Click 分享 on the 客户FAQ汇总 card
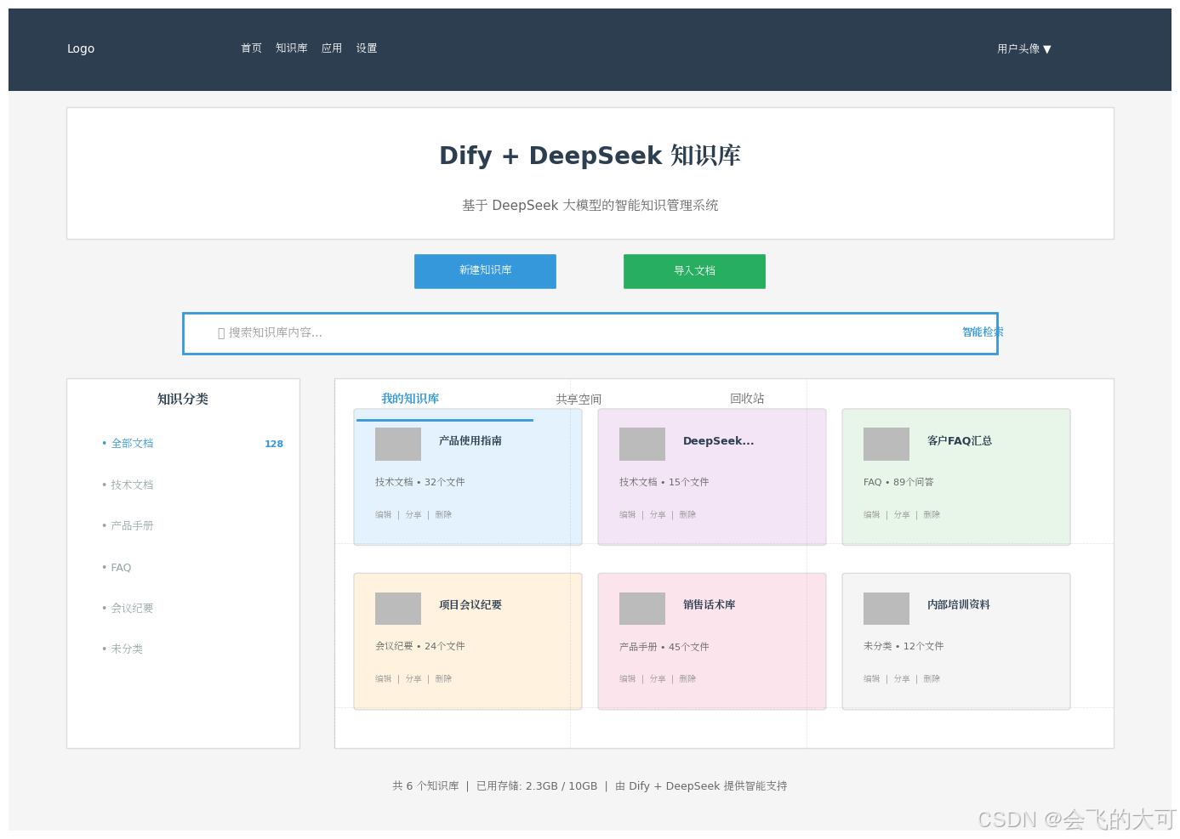 [902, 515]
